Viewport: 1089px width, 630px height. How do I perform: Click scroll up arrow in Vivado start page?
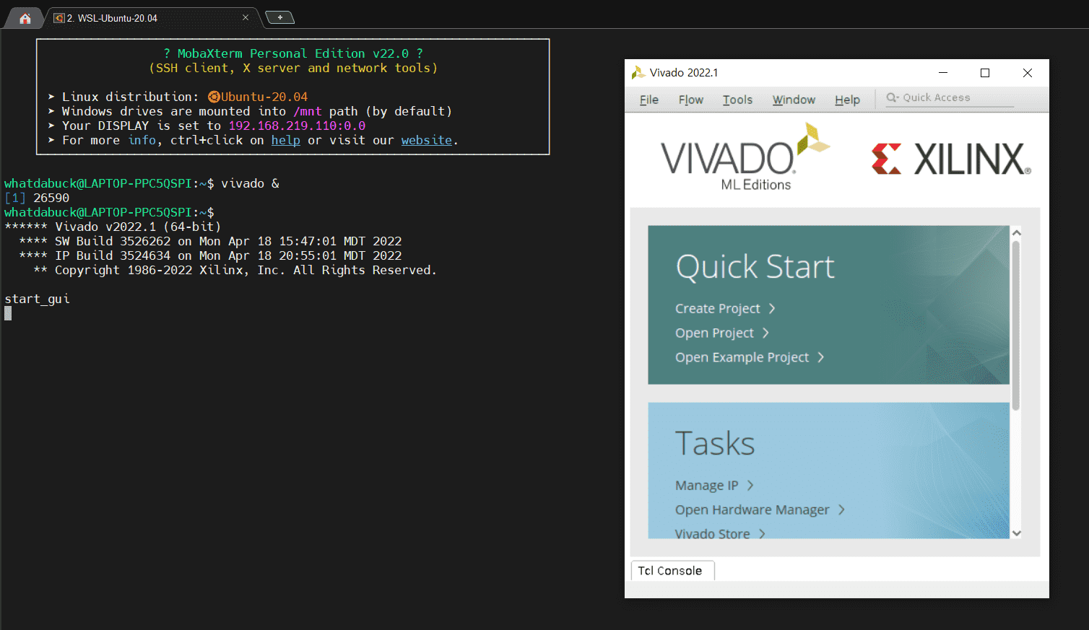1016,232
